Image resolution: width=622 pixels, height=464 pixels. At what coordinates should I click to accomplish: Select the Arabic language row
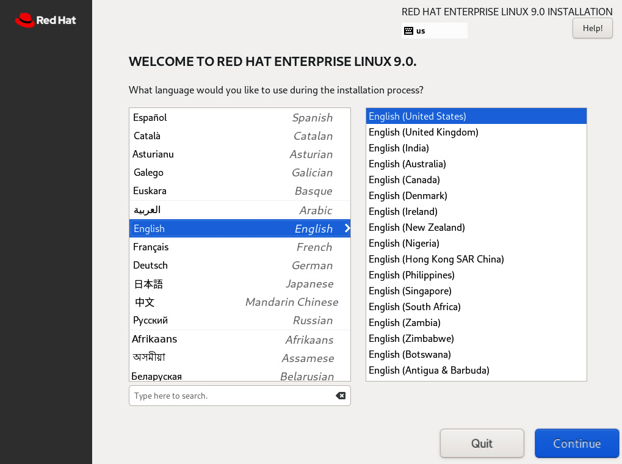(240, 210)
